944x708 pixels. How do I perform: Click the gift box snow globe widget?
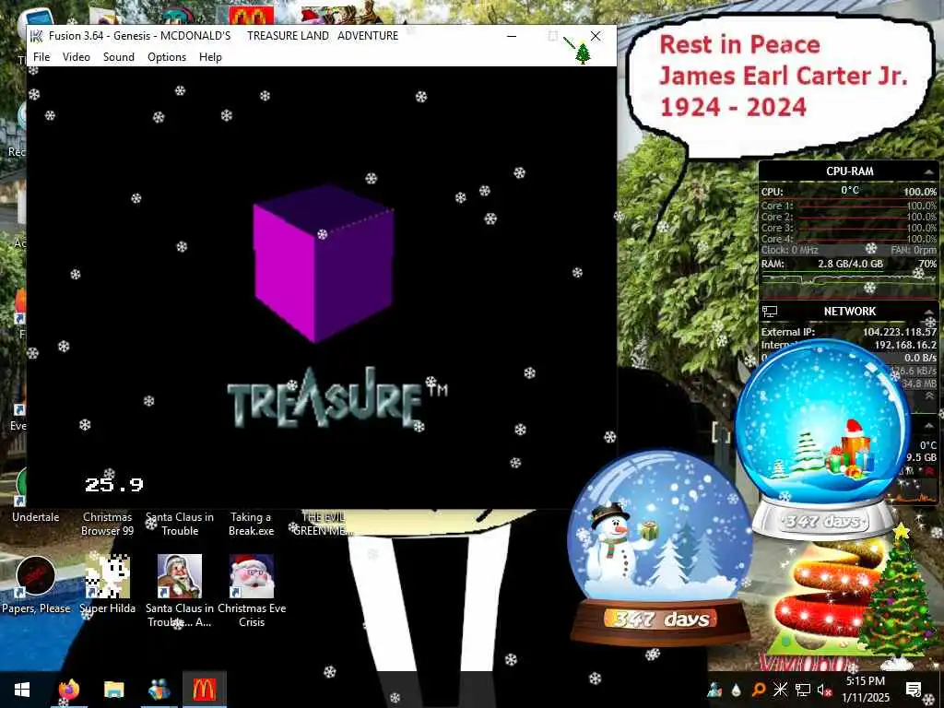pyautogui.click(x=823, y=440)
